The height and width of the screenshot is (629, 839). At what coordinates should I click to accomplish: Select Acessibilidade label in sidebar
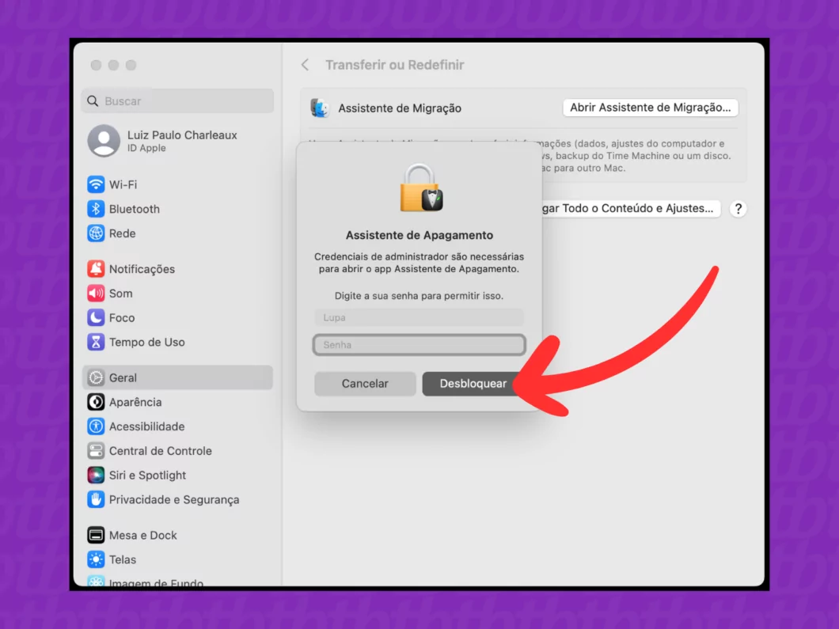tap(146, 426)
